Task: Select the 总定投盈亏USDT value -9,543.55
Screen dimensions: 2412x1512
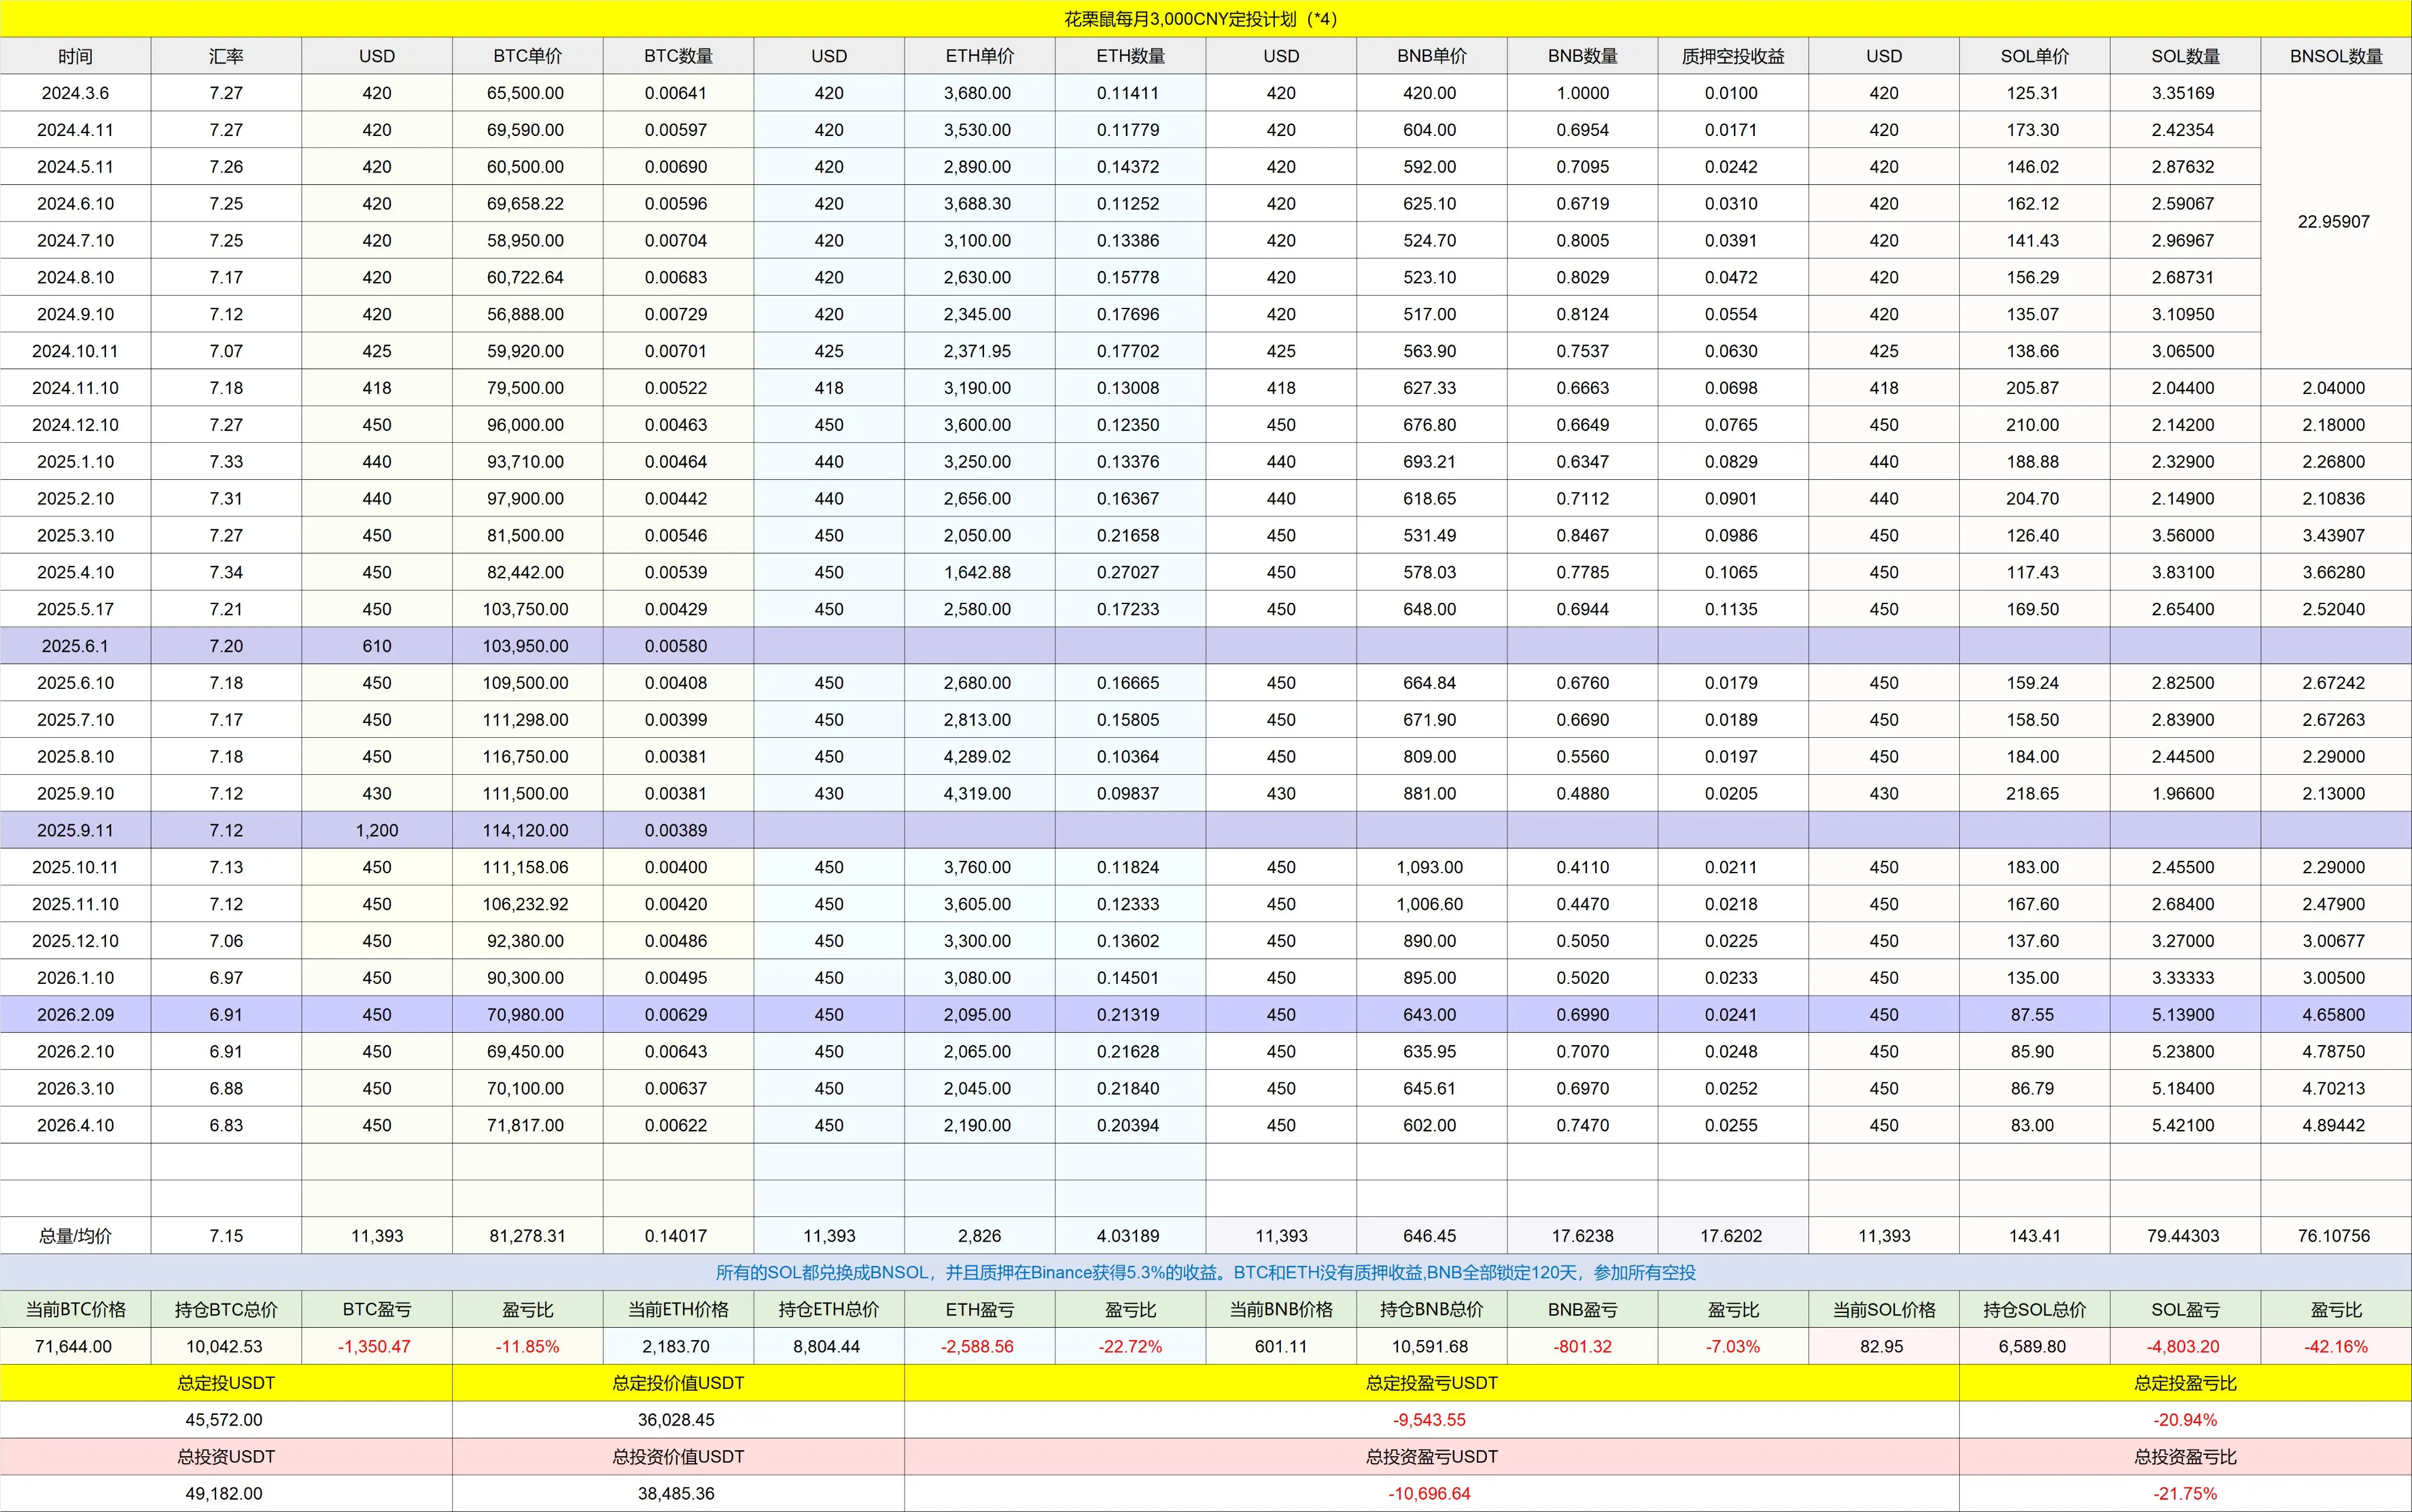Action: coord(1430,1420)
